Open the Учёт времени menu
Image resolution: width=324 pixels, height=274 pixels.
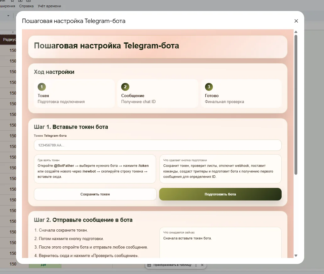[x=49, y=6]
